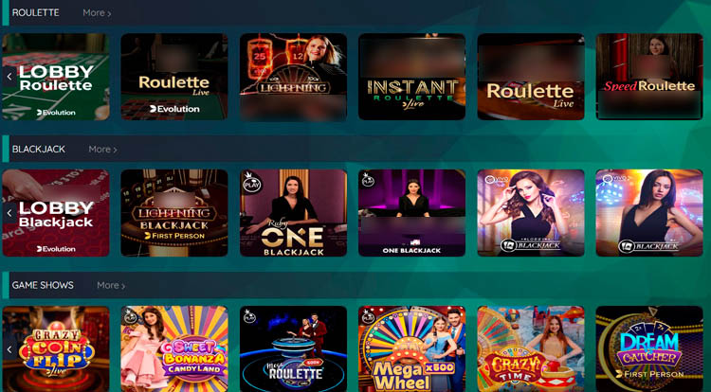Launch Dream Catcher First Person

pos(649,349)
